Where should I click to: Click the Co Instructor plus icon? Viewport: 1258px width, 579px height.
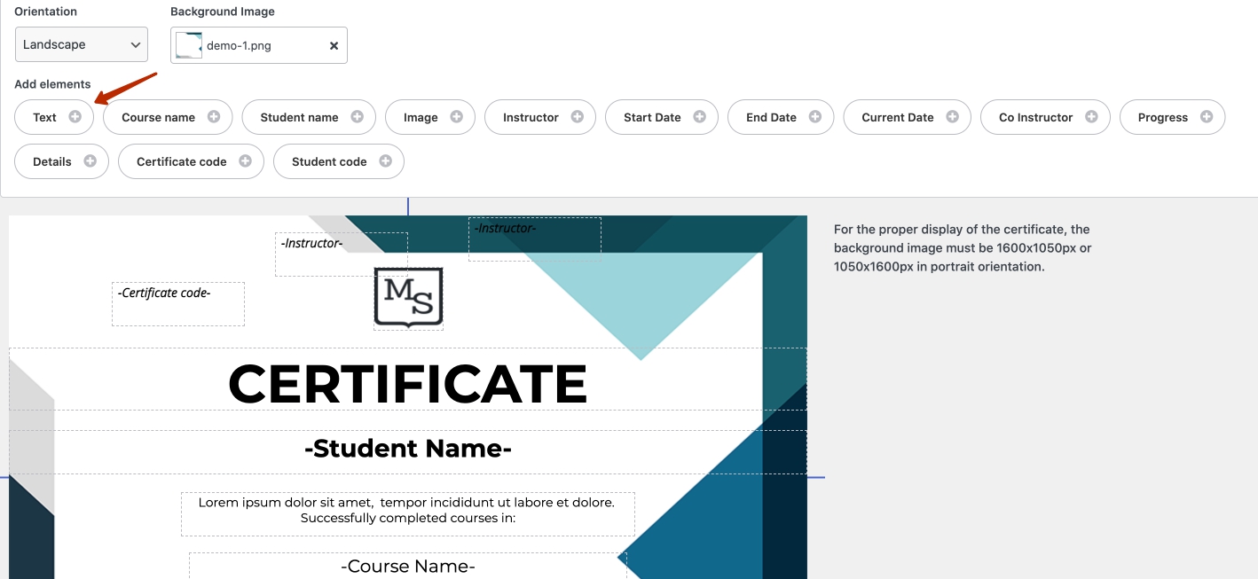point(1091,117)
